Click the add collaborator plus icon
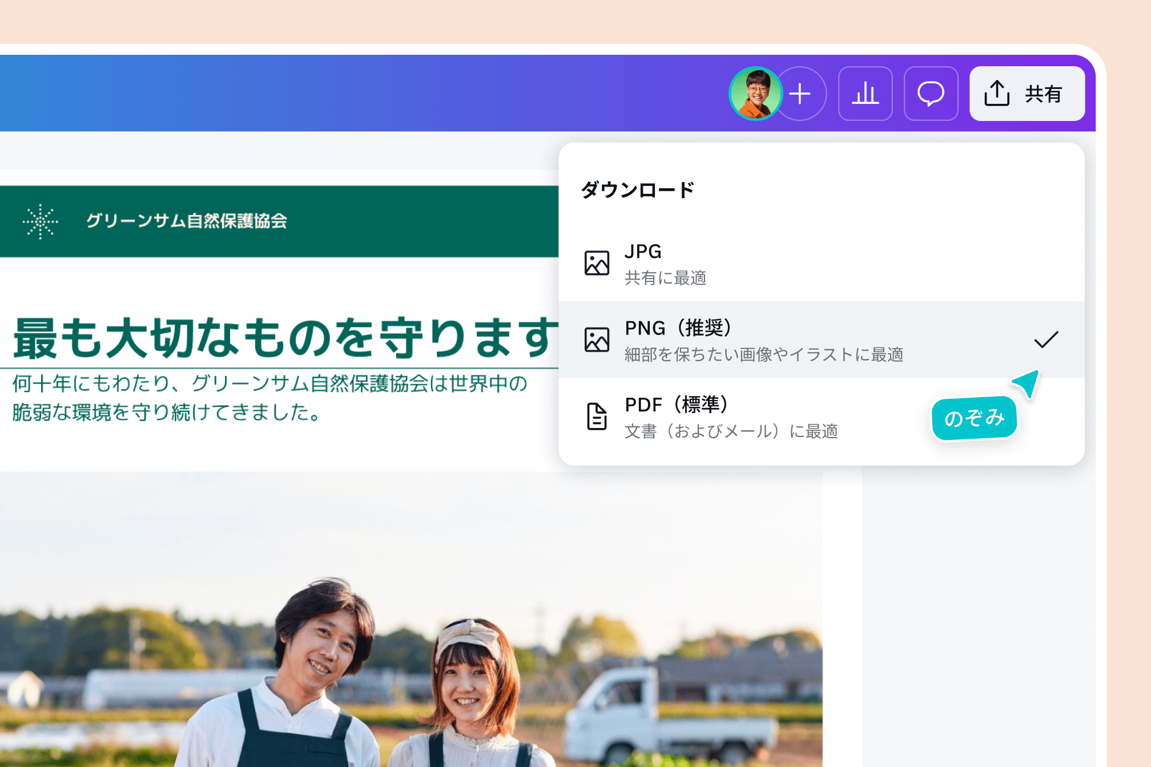 [x=800, y=94]
